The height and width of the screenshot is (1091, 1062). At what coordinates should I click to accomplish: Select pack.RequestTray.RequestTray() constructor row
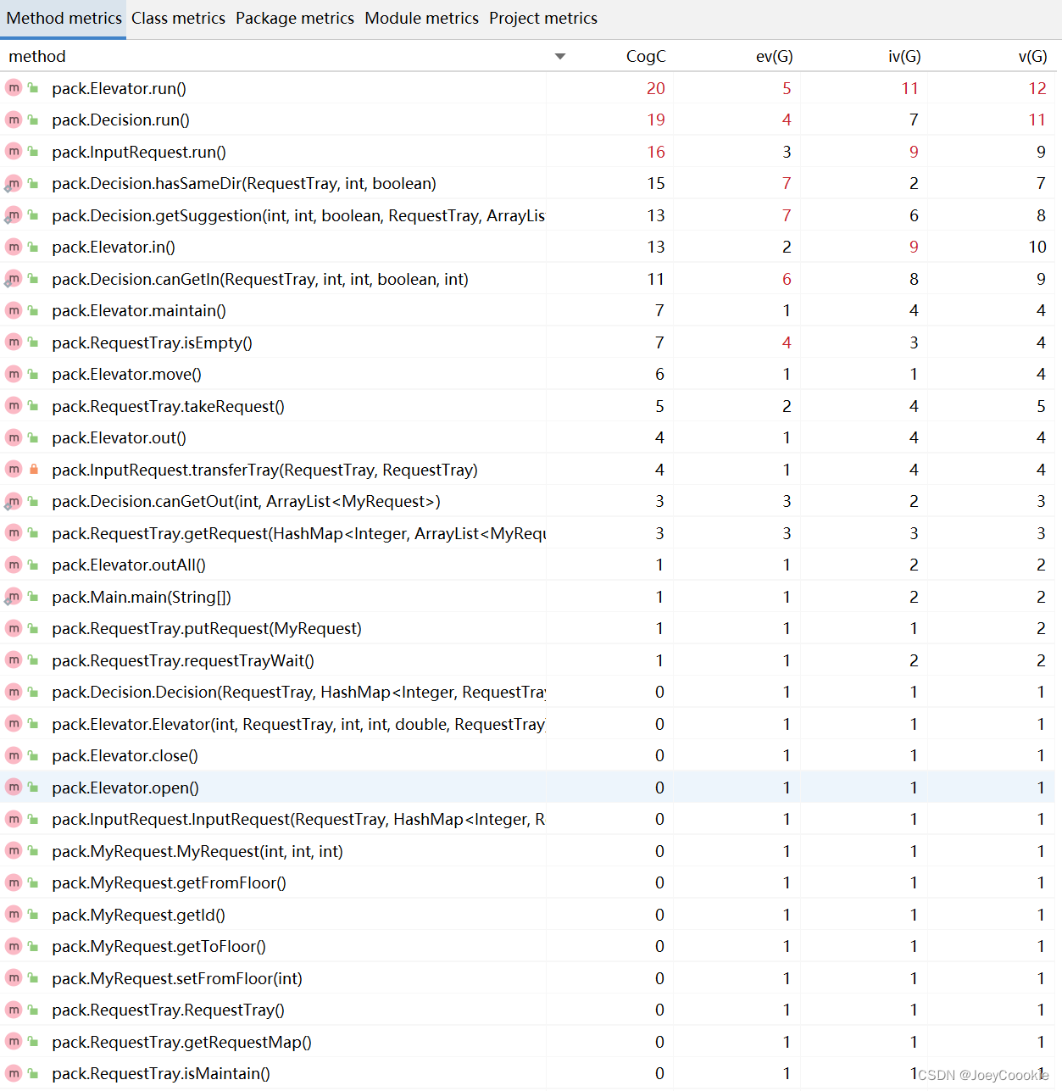[169, 1010]
